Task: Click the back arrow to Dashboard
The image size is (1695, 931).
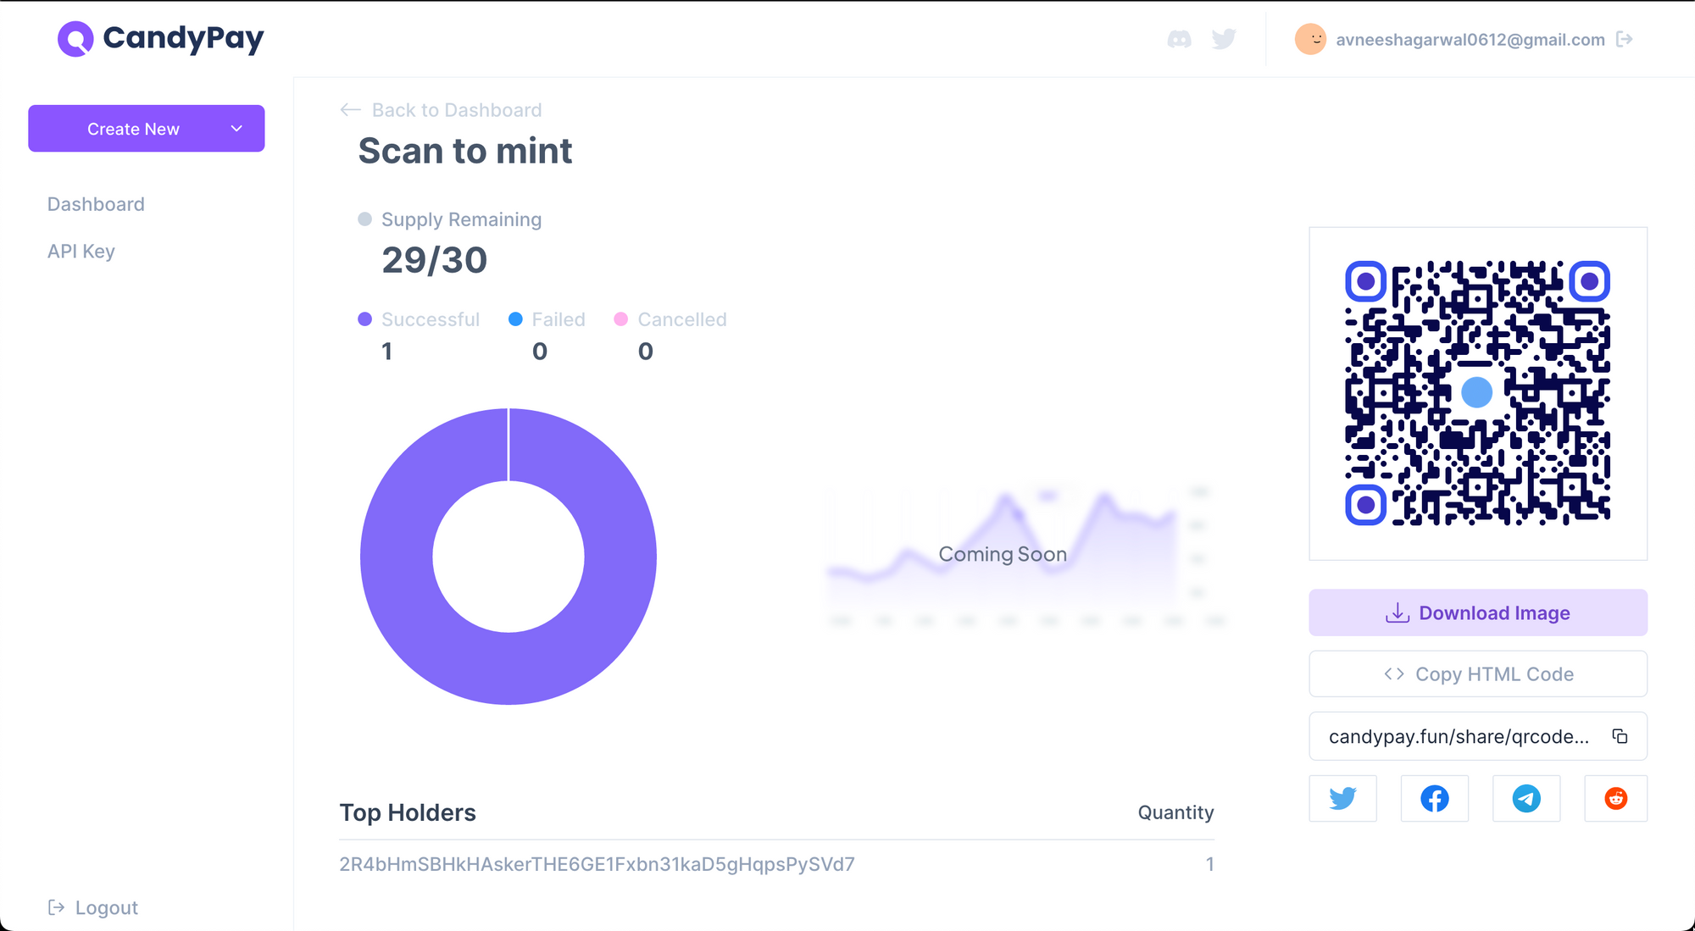Action: [350, 110]
